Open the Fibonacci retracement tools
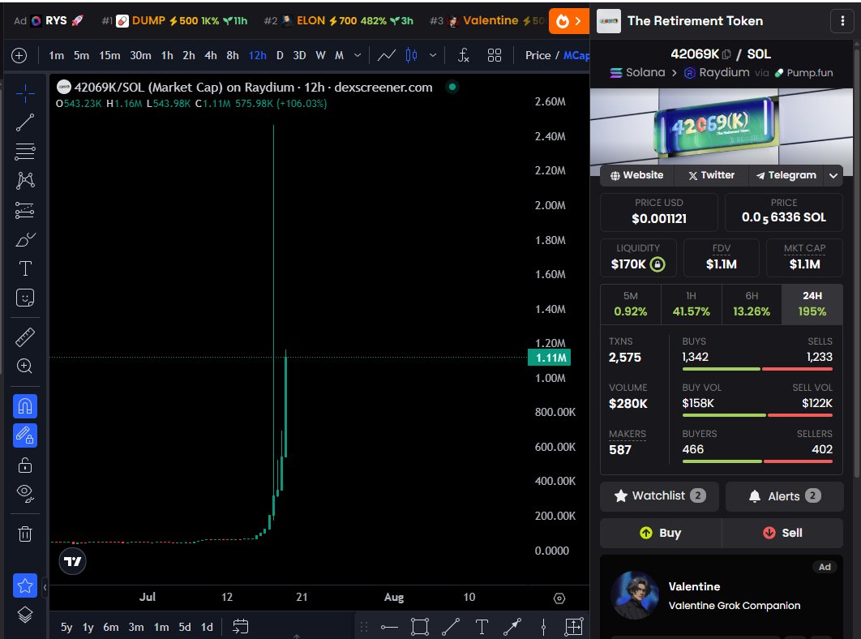 point(24,152)
